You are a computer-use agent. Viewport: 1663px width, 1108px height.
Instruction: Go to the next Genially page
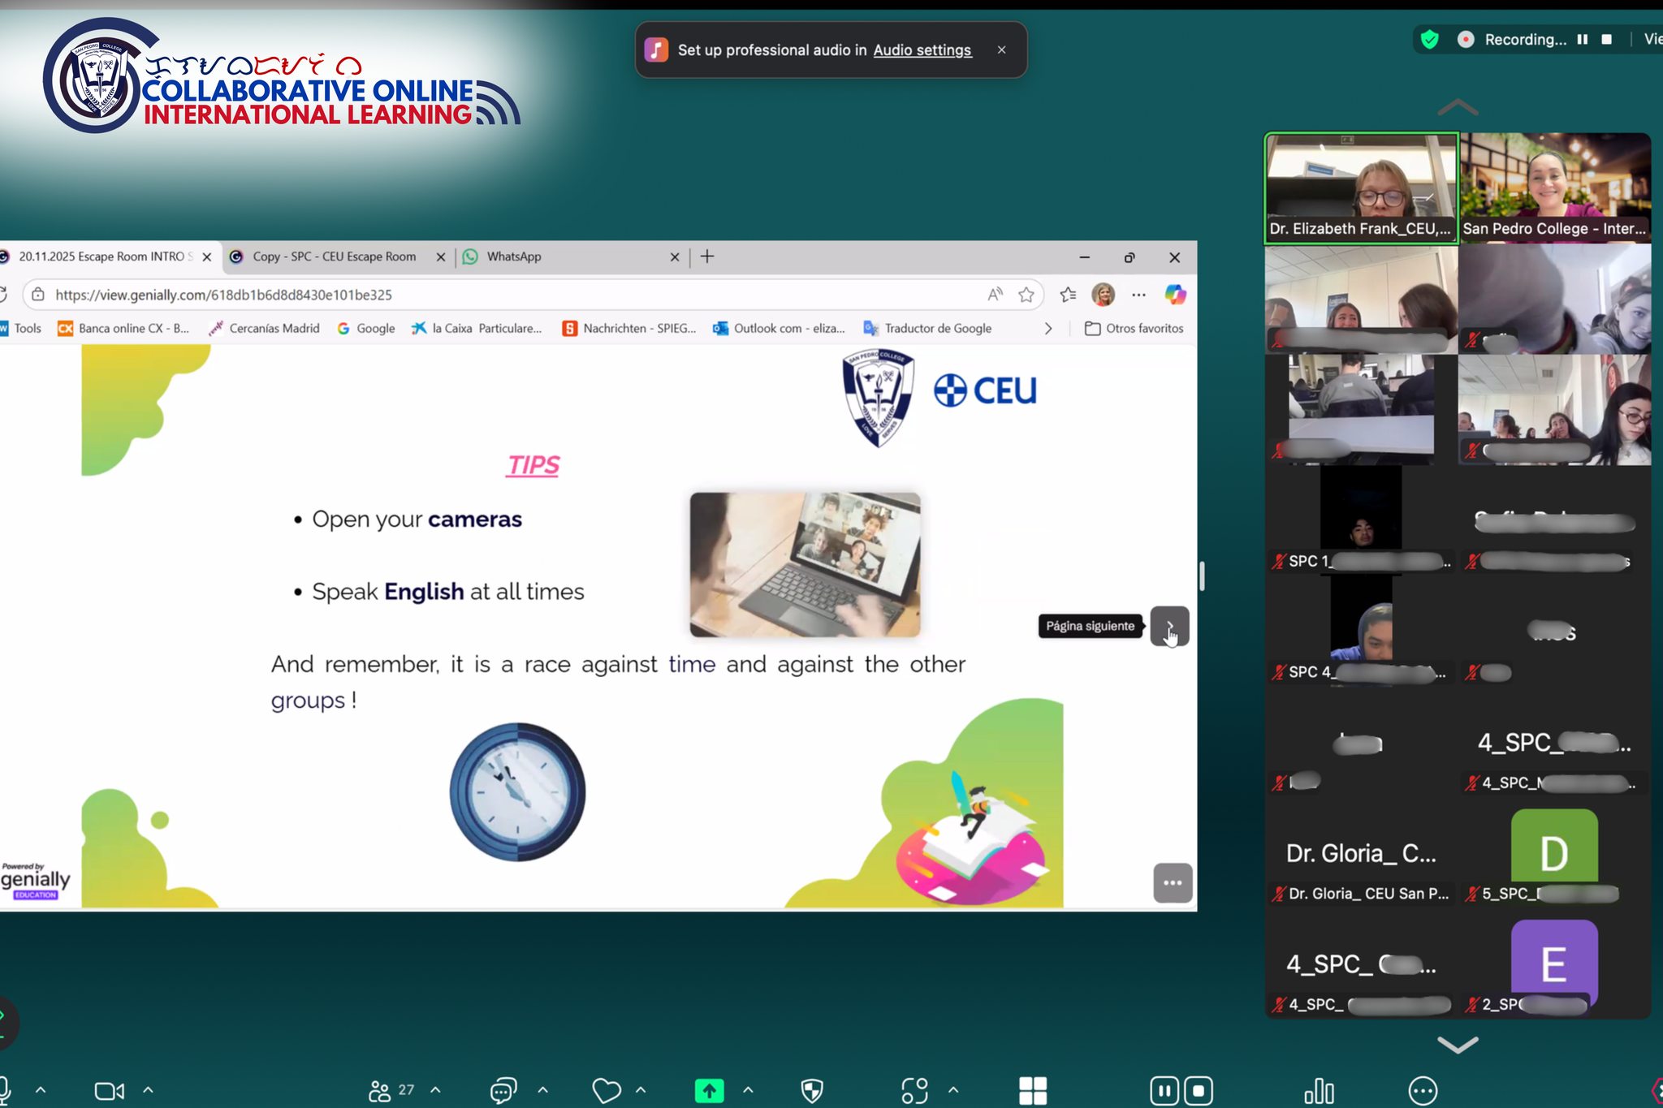(x=1169, y=626)
